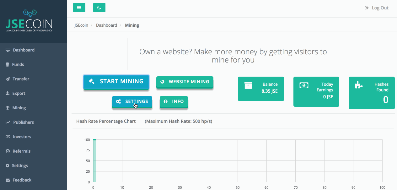Toggle night mode with the moon button
397x190 pixels.
(99, 8)
